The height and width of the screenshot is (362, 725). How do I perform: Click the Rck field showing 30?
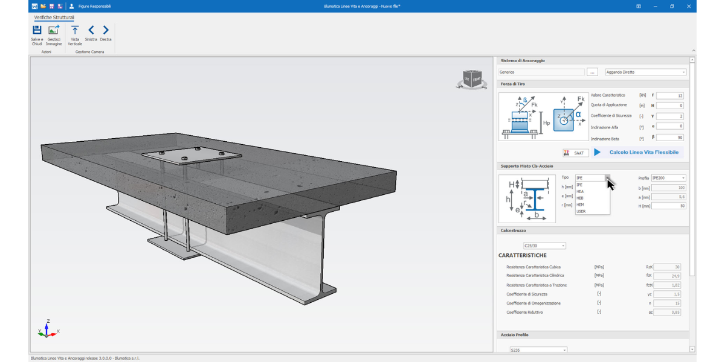pyautogui.click(x=667, y=267)
